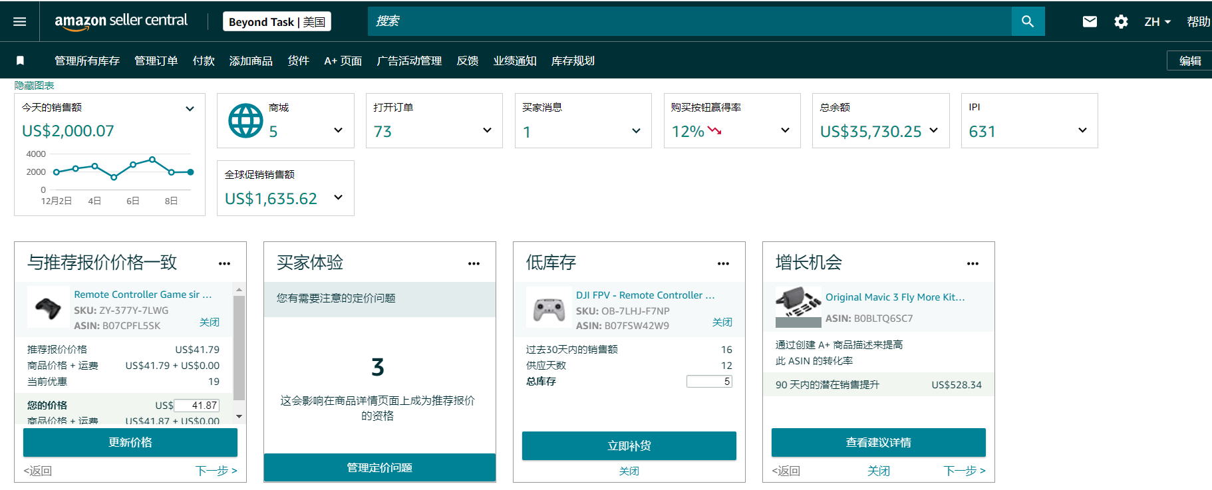Viewport: 1212px width, 490px height.
Task: Expand global promotions sales card chevron
Action: [x=338, y=197]
